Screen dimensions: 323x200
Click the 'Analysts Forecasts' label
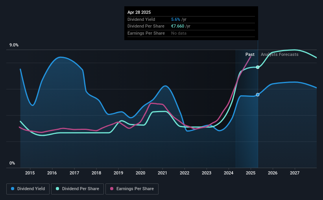pyautogui.click(x=280, y=54)
